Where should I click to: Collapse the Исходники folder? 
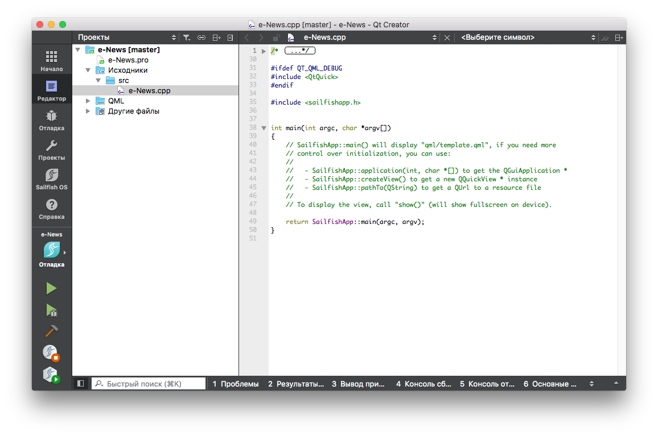point(88,70)
